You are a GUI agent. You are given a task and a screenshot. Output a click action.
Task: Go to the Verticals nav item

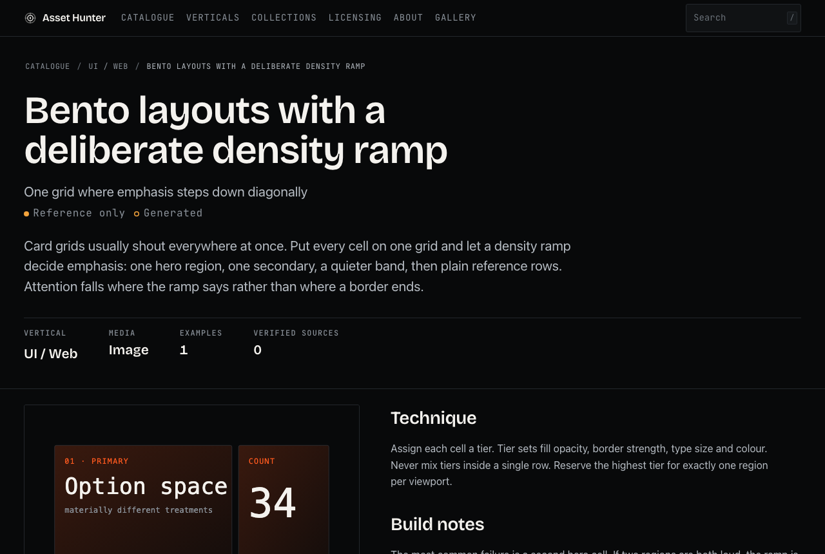(x=213, y=18)
